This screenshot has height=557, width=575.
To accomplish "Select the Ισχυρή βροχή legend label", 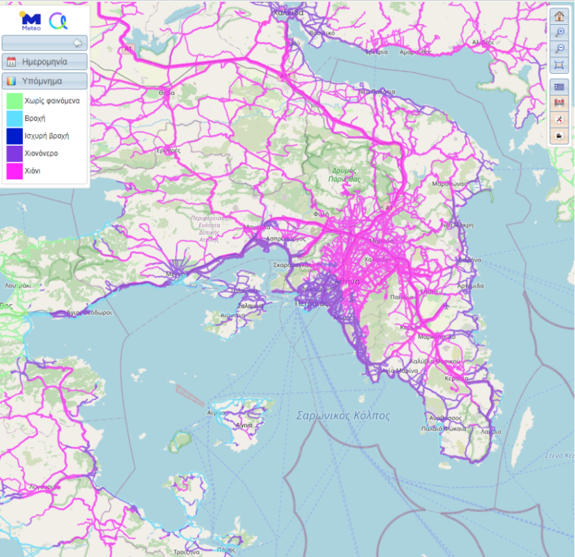I will click(x=46, y=136).
